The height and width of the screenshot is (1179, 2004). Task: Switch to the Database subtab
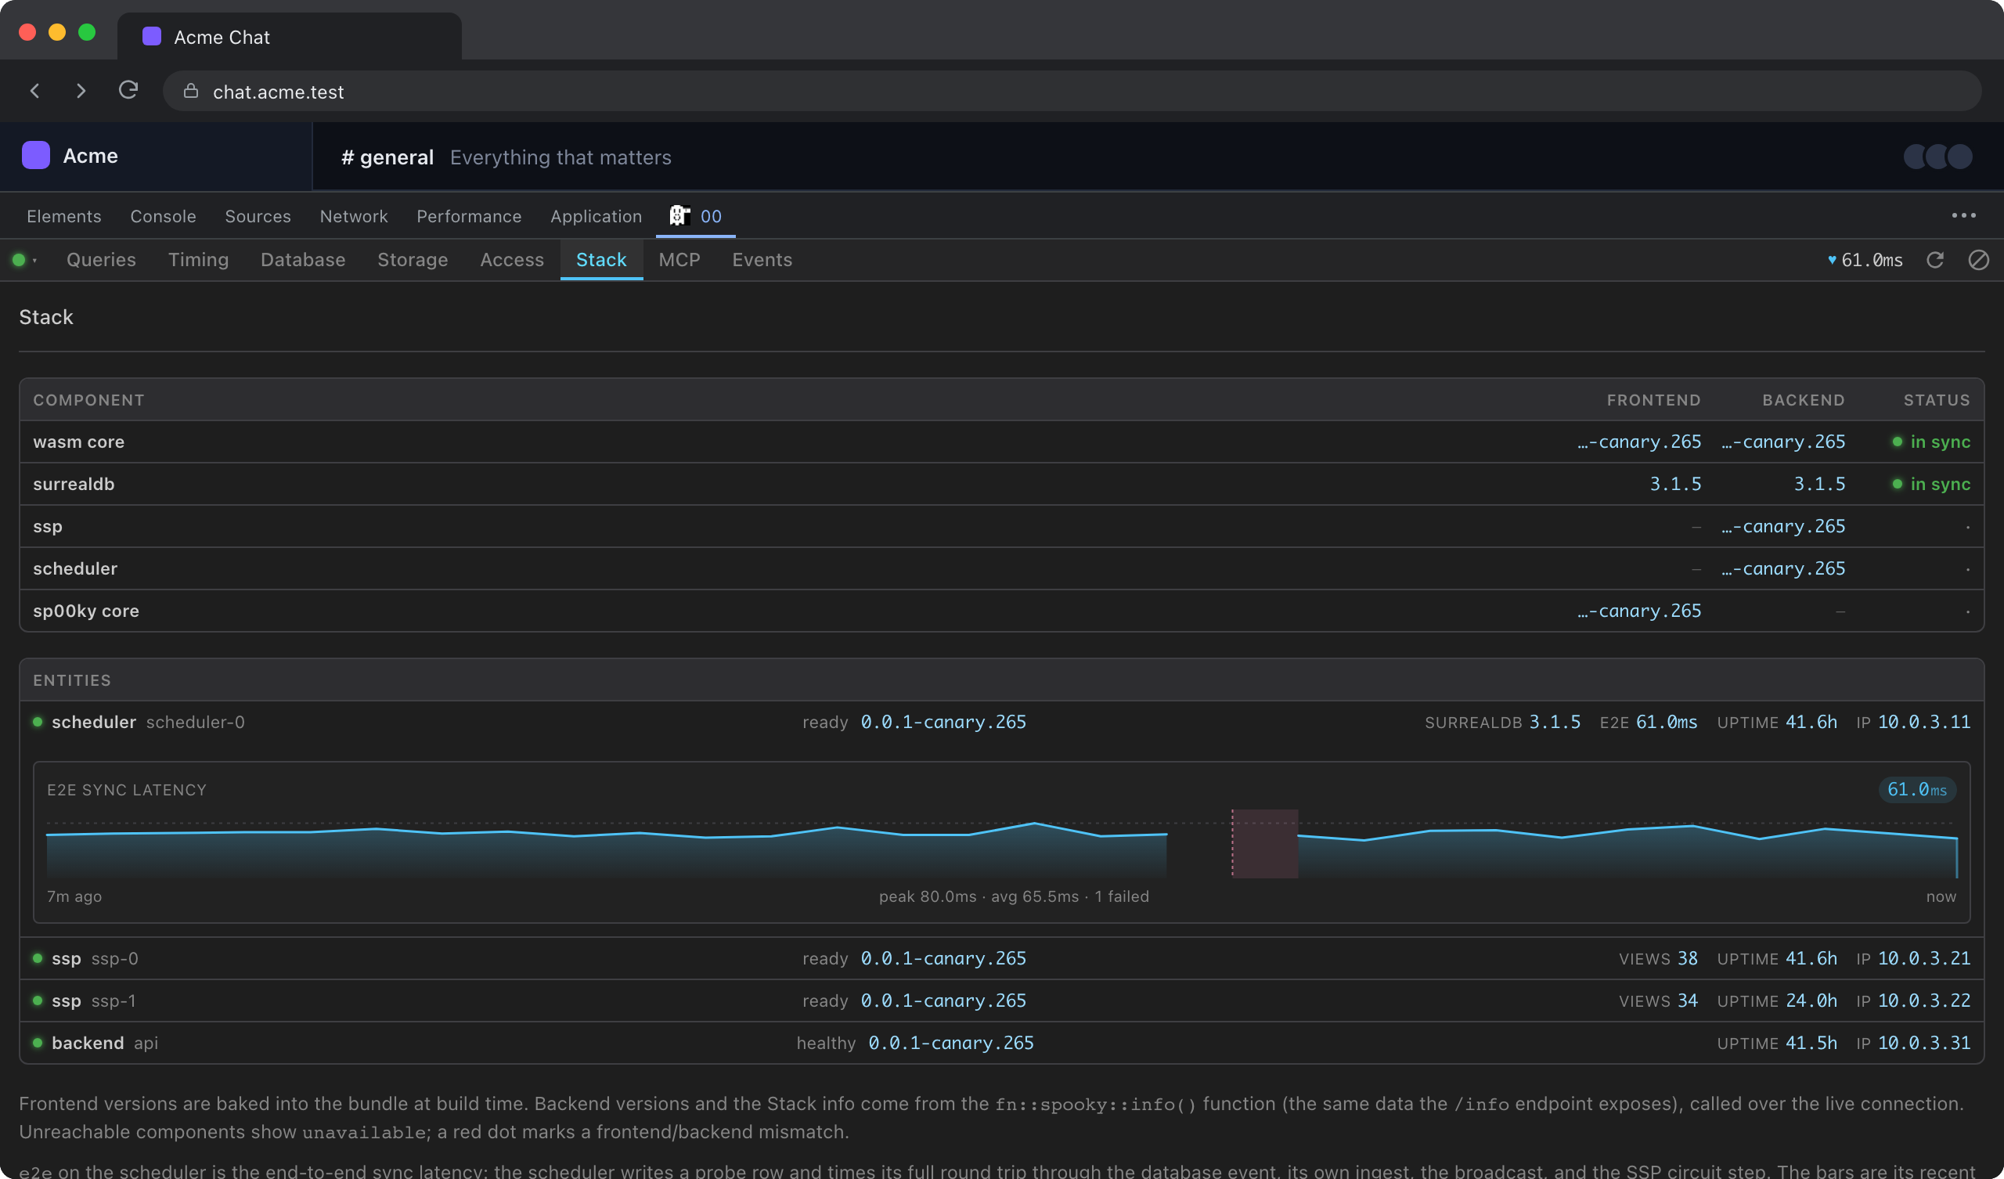click(303, 260)
